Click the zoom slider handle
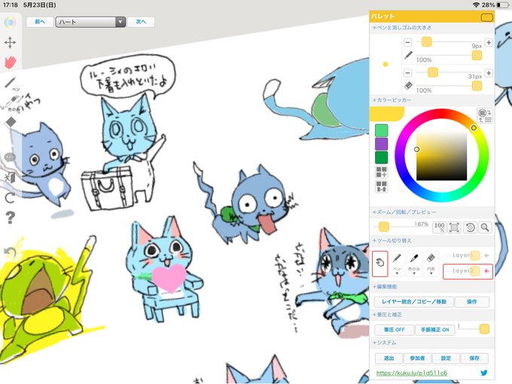This screenshot has height=384, width=512. [384, 227]
